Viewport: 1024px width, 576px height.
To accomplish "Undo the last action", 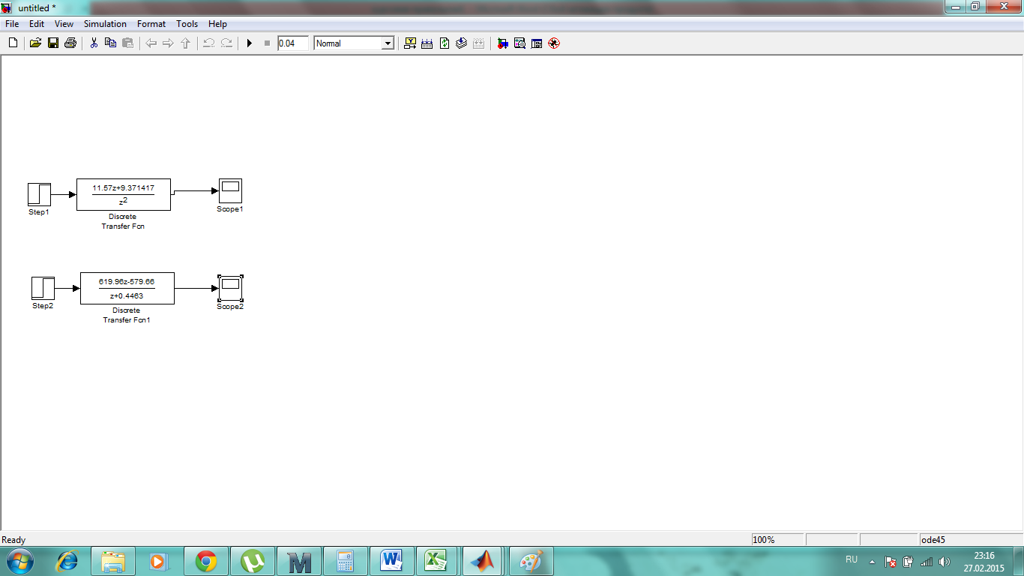I will click(x=209, y=43).
